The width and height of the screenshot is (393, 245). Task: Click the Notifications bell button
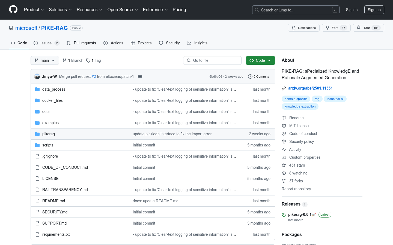[x=303, y=28]
